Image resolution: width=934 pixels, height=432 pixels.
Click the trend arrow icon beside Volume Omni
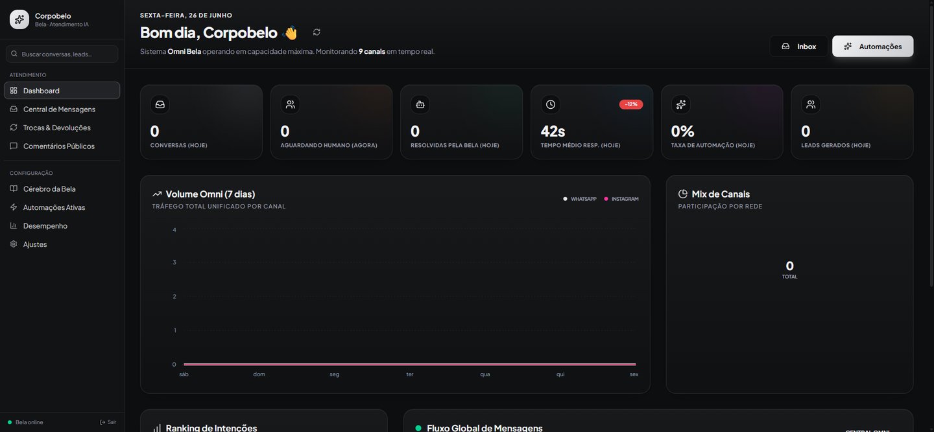coord(157,194)
